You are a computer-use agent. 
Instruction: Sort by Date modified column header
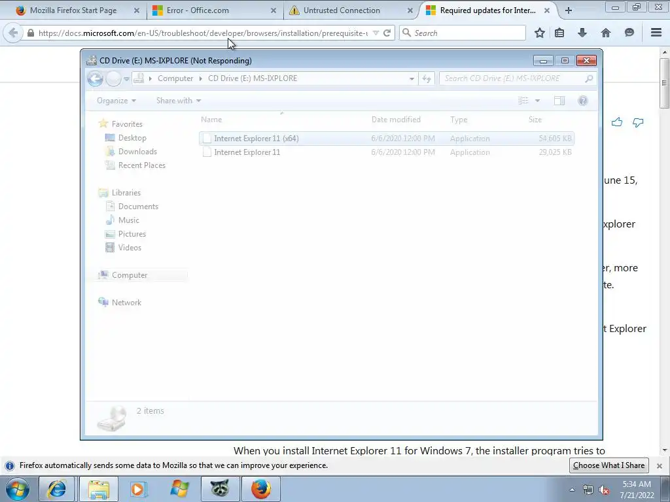396,120
